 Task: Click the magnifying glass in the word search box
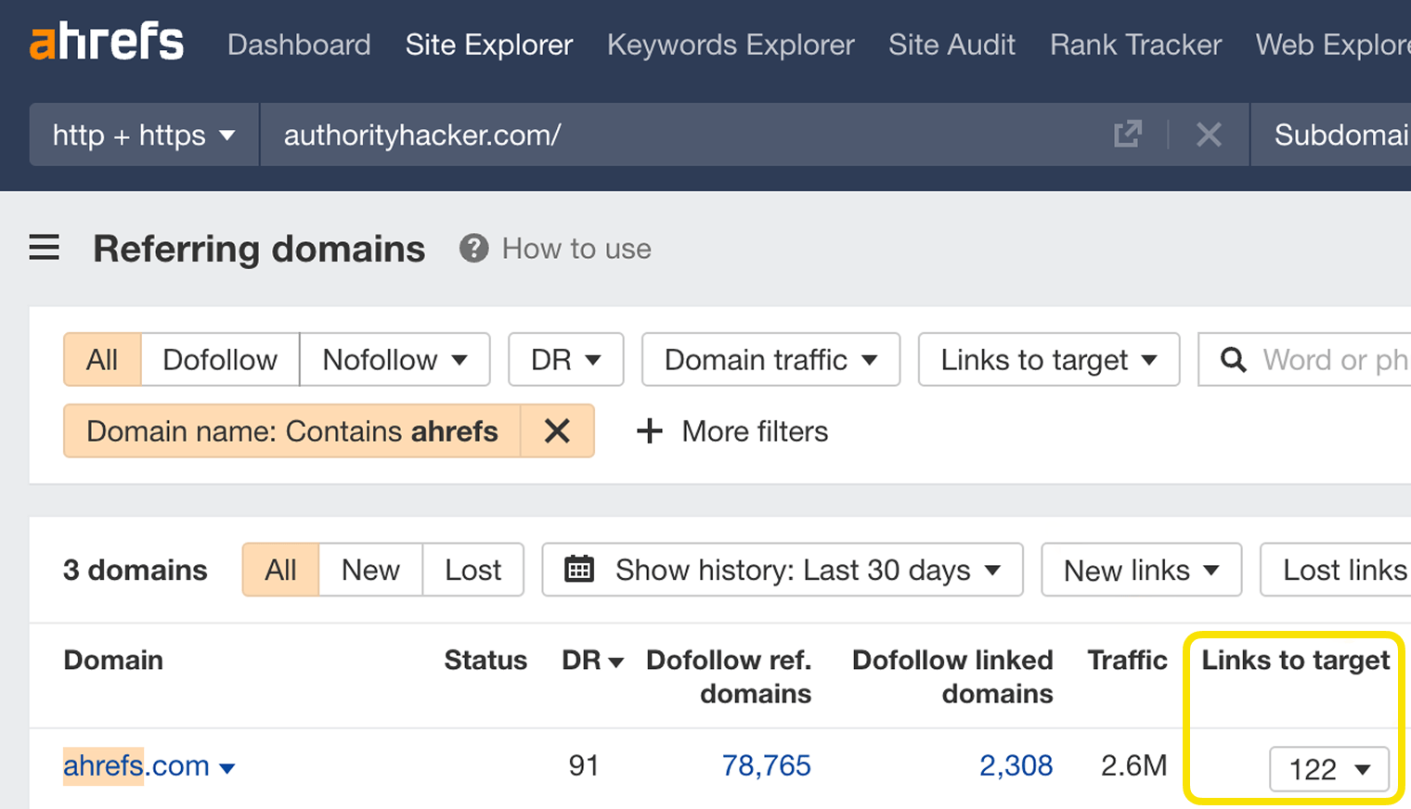tap(1233, 360)
